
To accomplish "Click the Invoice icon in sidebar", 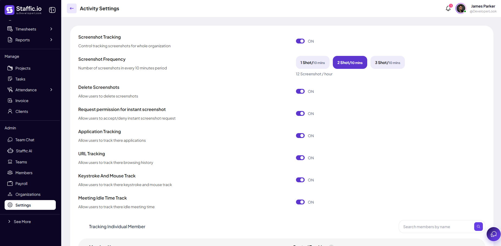I will tap(10, 100).
